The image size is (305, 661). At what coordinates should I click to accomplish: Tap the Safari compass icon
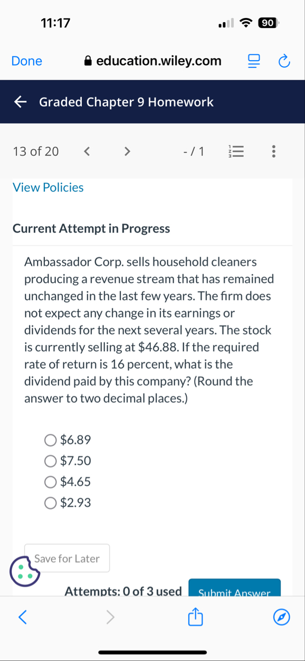(281, 617)
